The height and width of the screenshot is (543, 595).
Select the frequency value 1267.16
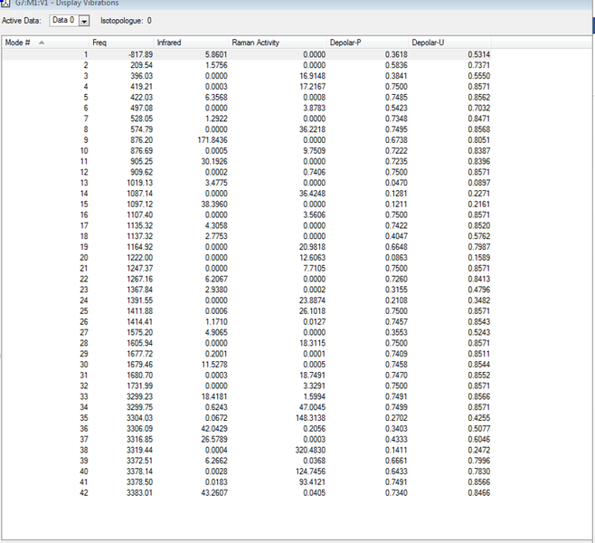[x=139, y=279]
